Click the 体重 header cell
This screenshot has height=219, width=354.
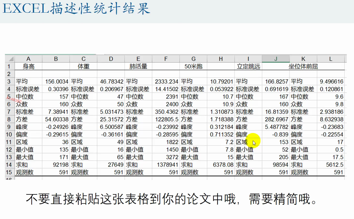83,66
